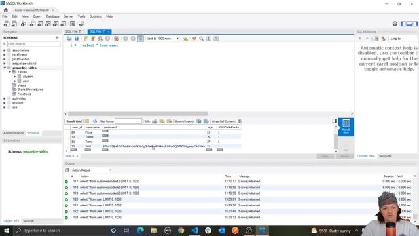The height and width of the screenshot is (236, 419).
Task: Save the script with the floppy icon
Action: click(77, 39)
